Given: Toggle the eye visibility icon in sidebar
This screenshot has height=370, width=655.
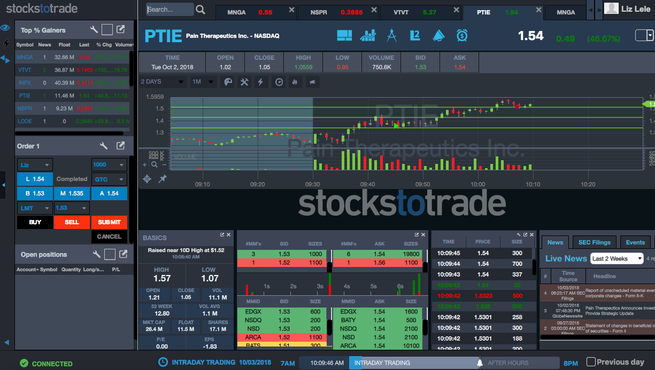Looking at the screenshot, I should point(6,28).
